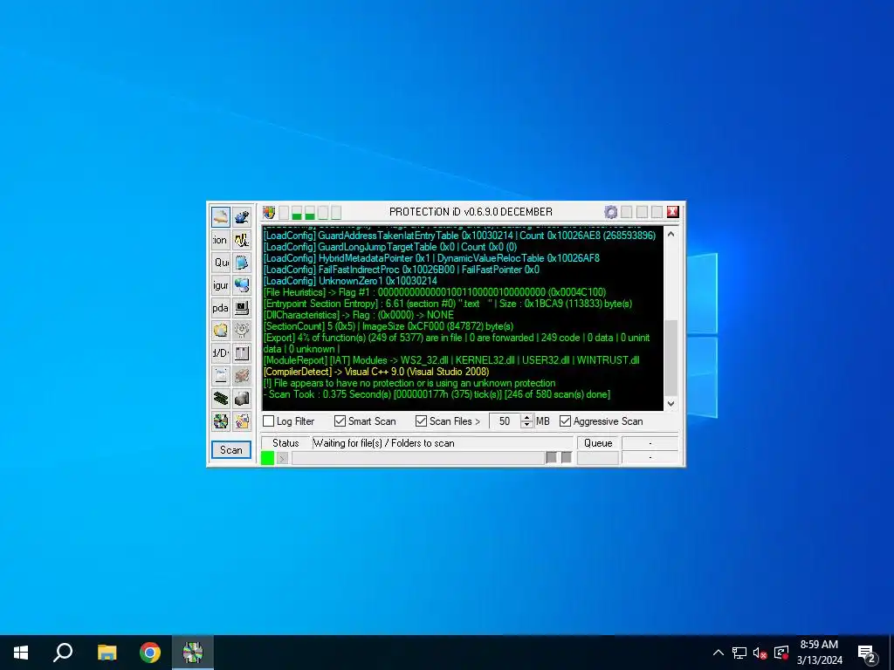Click the green status indicator square

click(x=267, y=458)
